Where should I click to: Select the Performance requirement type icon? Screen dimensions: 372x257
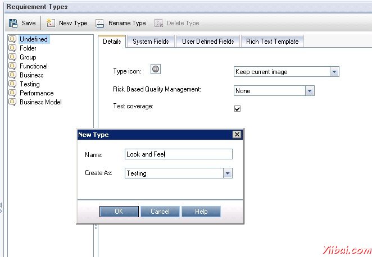12,93
